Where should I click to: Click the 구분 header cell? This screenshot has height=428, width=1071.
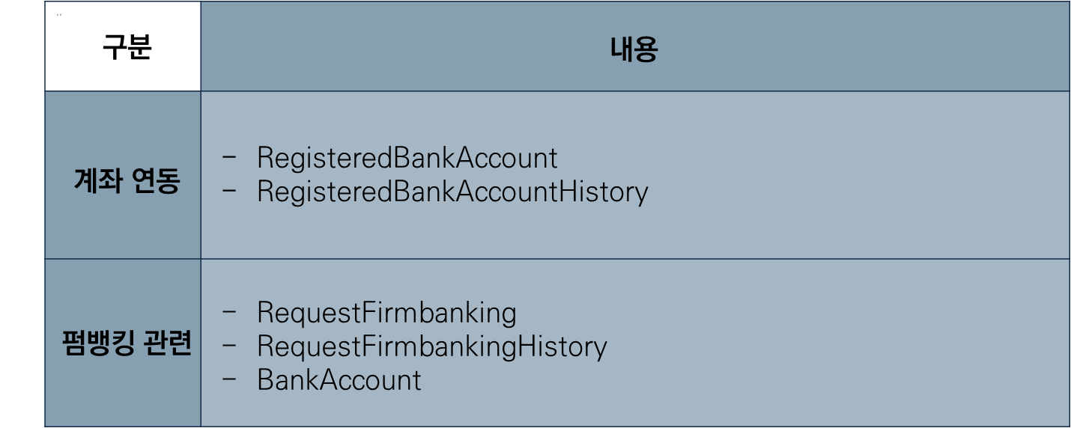click(123, 46)
